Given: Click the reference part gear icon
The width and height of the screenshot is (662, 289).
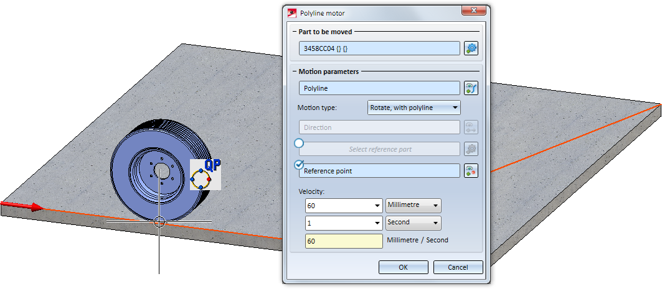Looking at the screenshot, I should click(471, 149).
